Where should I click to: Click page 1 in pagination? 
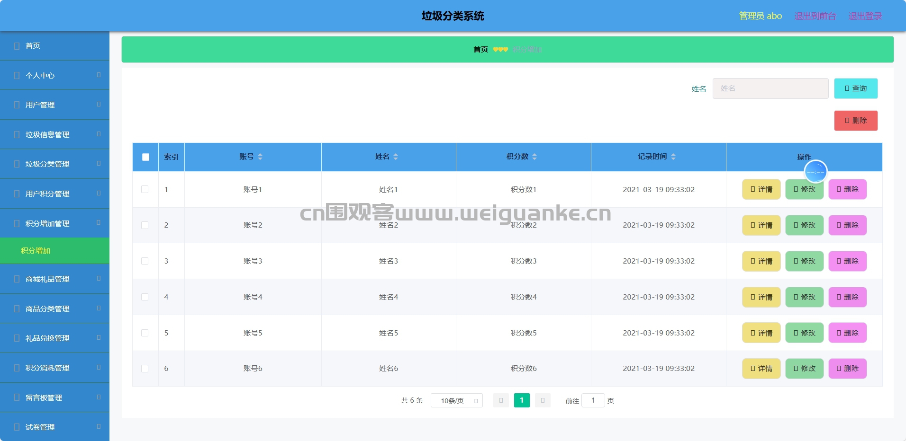point(522,400)
